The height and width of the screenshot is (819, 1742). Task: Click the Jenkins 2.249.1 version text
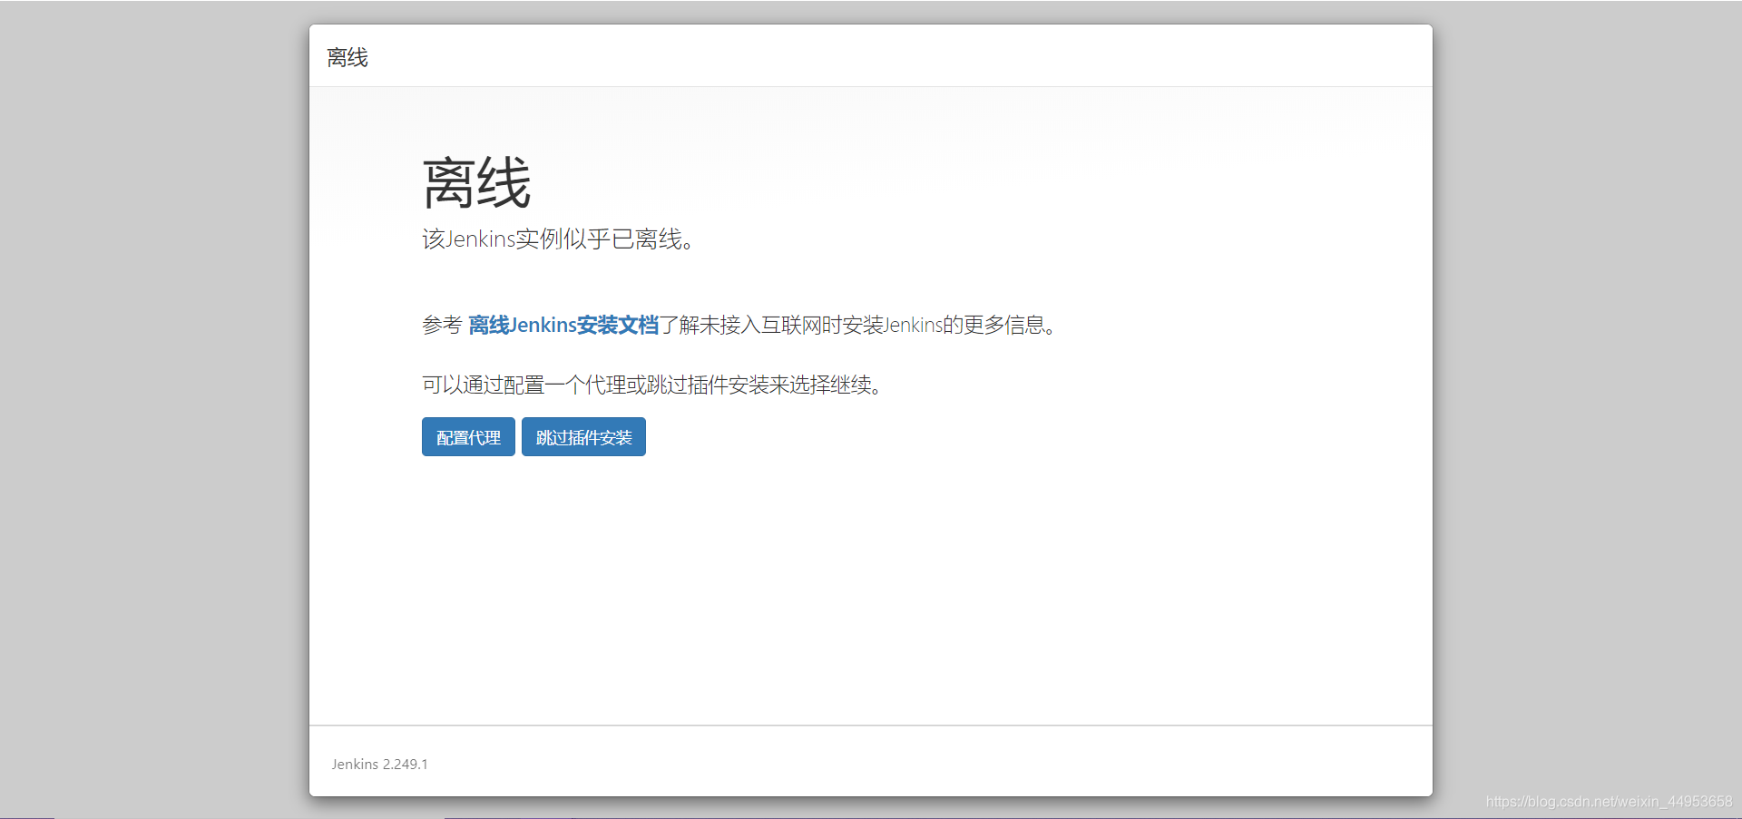[379, 764]
